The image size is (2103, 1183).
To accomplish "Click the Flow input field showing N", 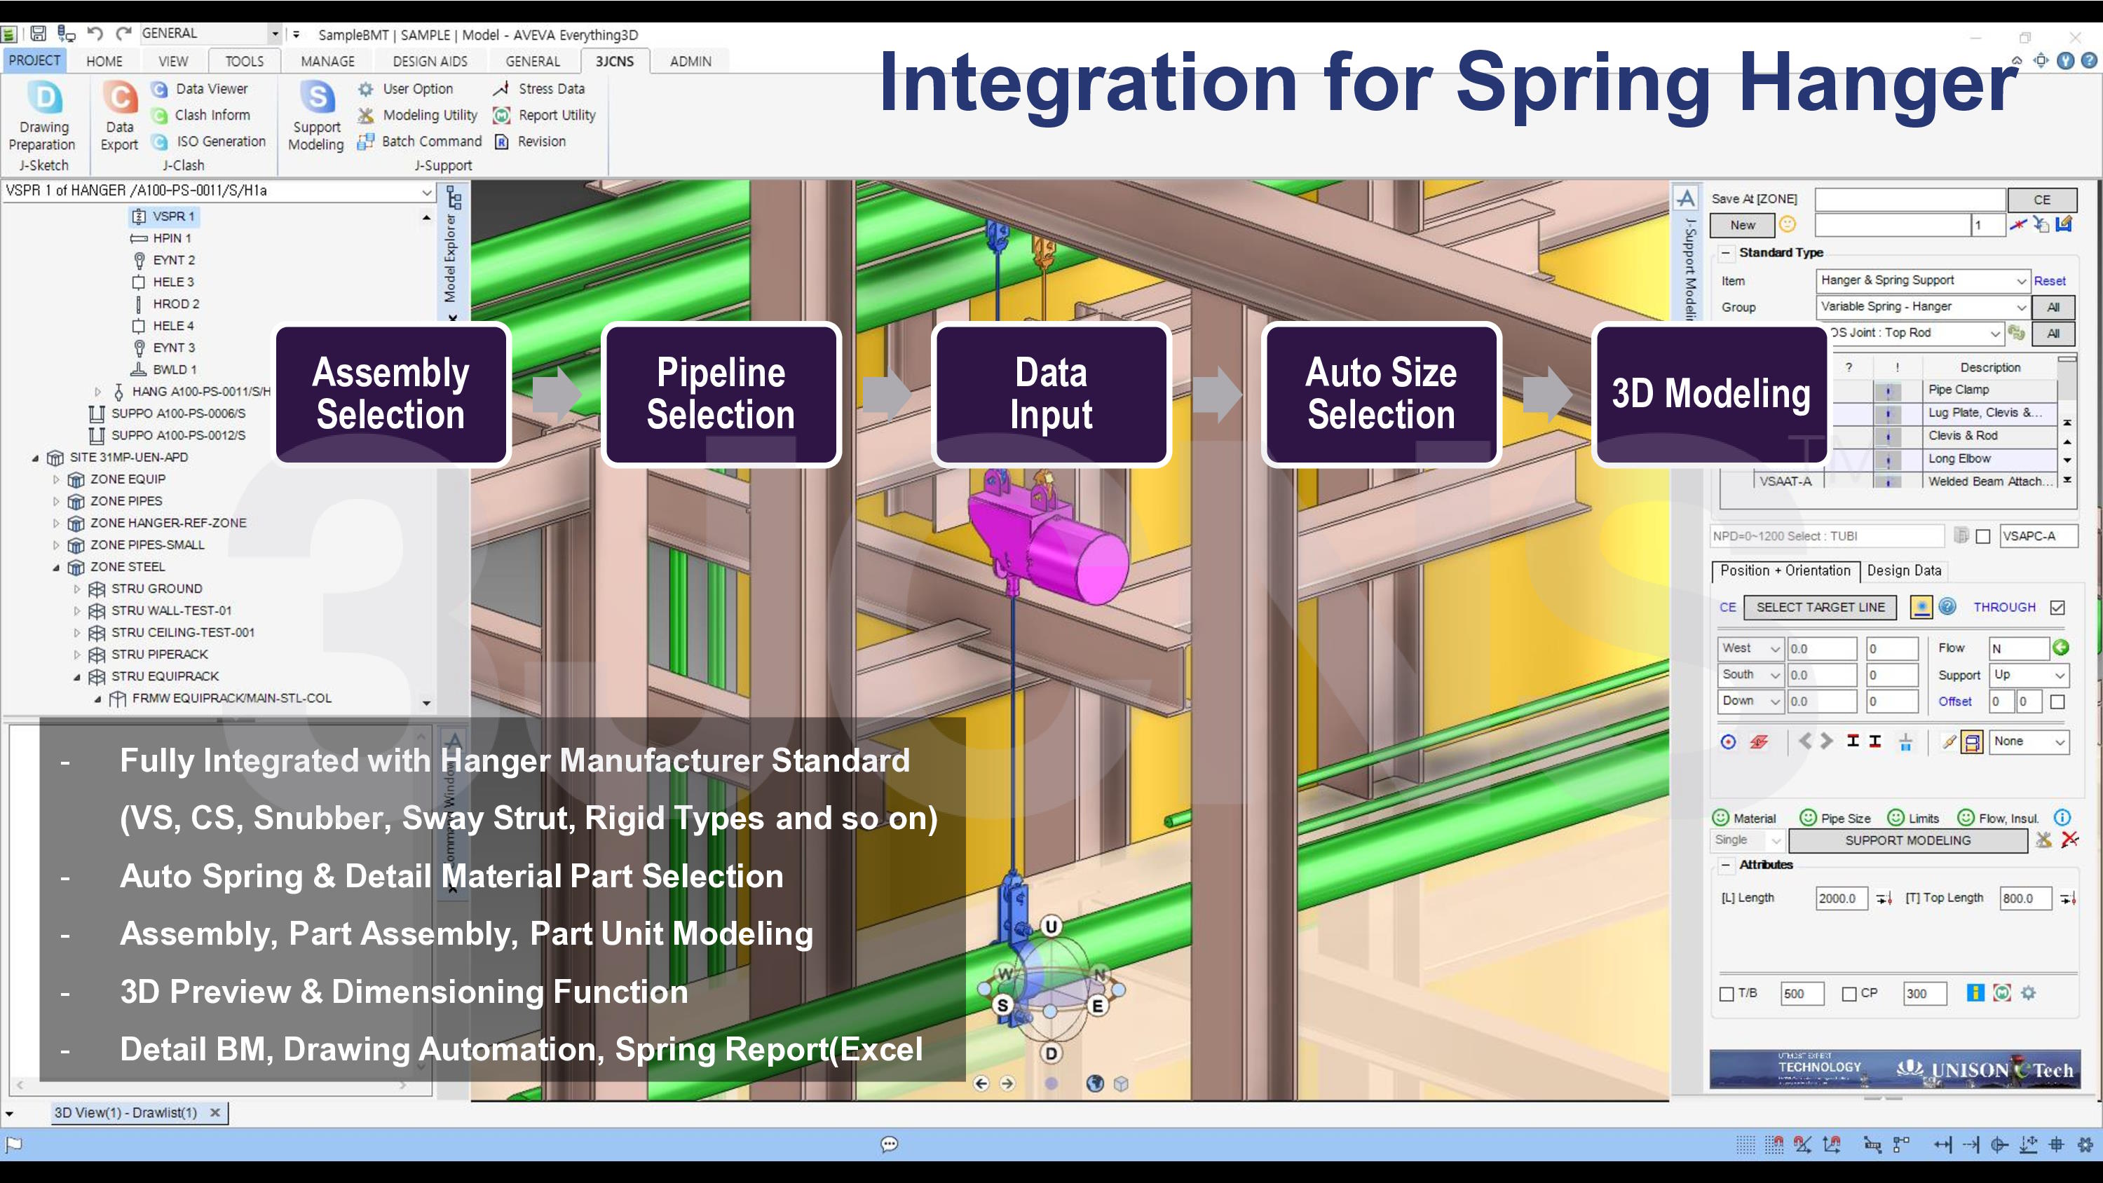I will pos(2020,648).
